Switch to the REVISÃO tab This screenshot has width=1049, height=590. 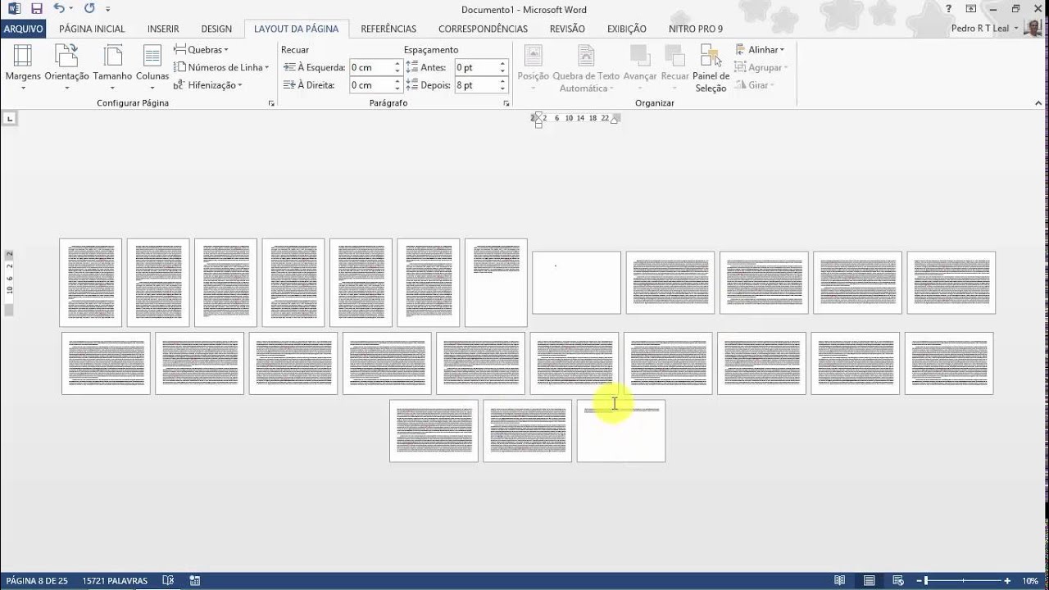click(567, 29)
